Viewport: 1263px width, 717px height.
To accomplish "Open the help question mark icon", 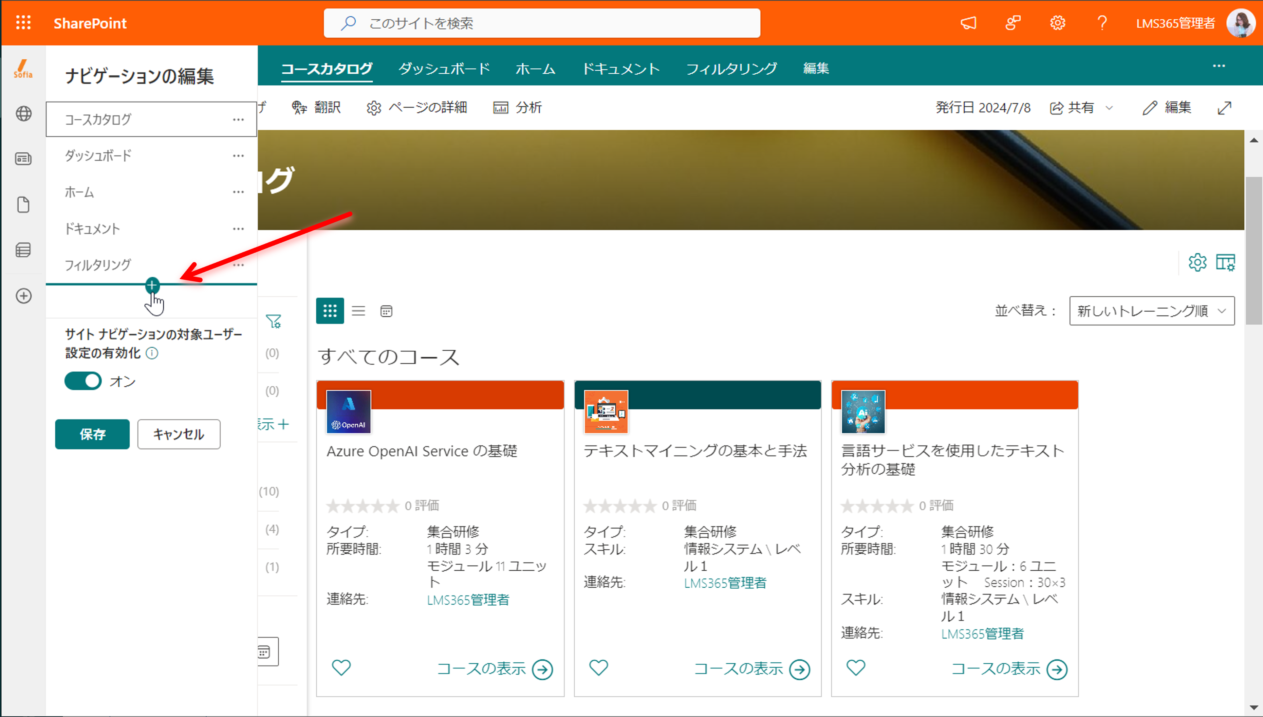I will coord(1102,23).
